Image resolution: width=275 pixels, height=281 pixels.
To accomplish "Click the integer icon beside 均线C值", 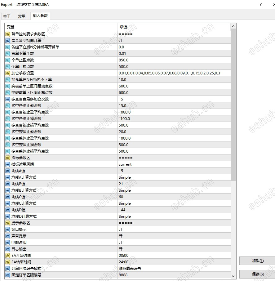I will coord(7,197).
